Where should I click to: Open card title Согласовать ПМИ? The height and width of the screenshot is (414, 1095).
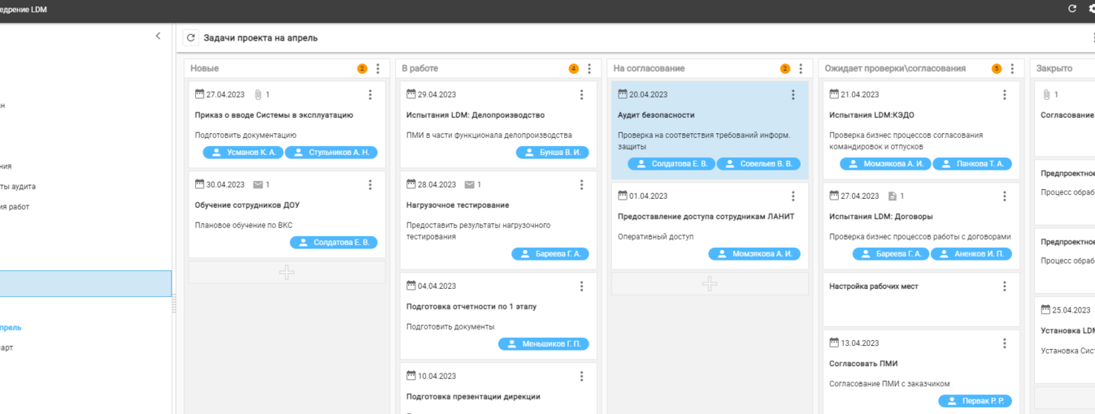[x=863, y=364]
